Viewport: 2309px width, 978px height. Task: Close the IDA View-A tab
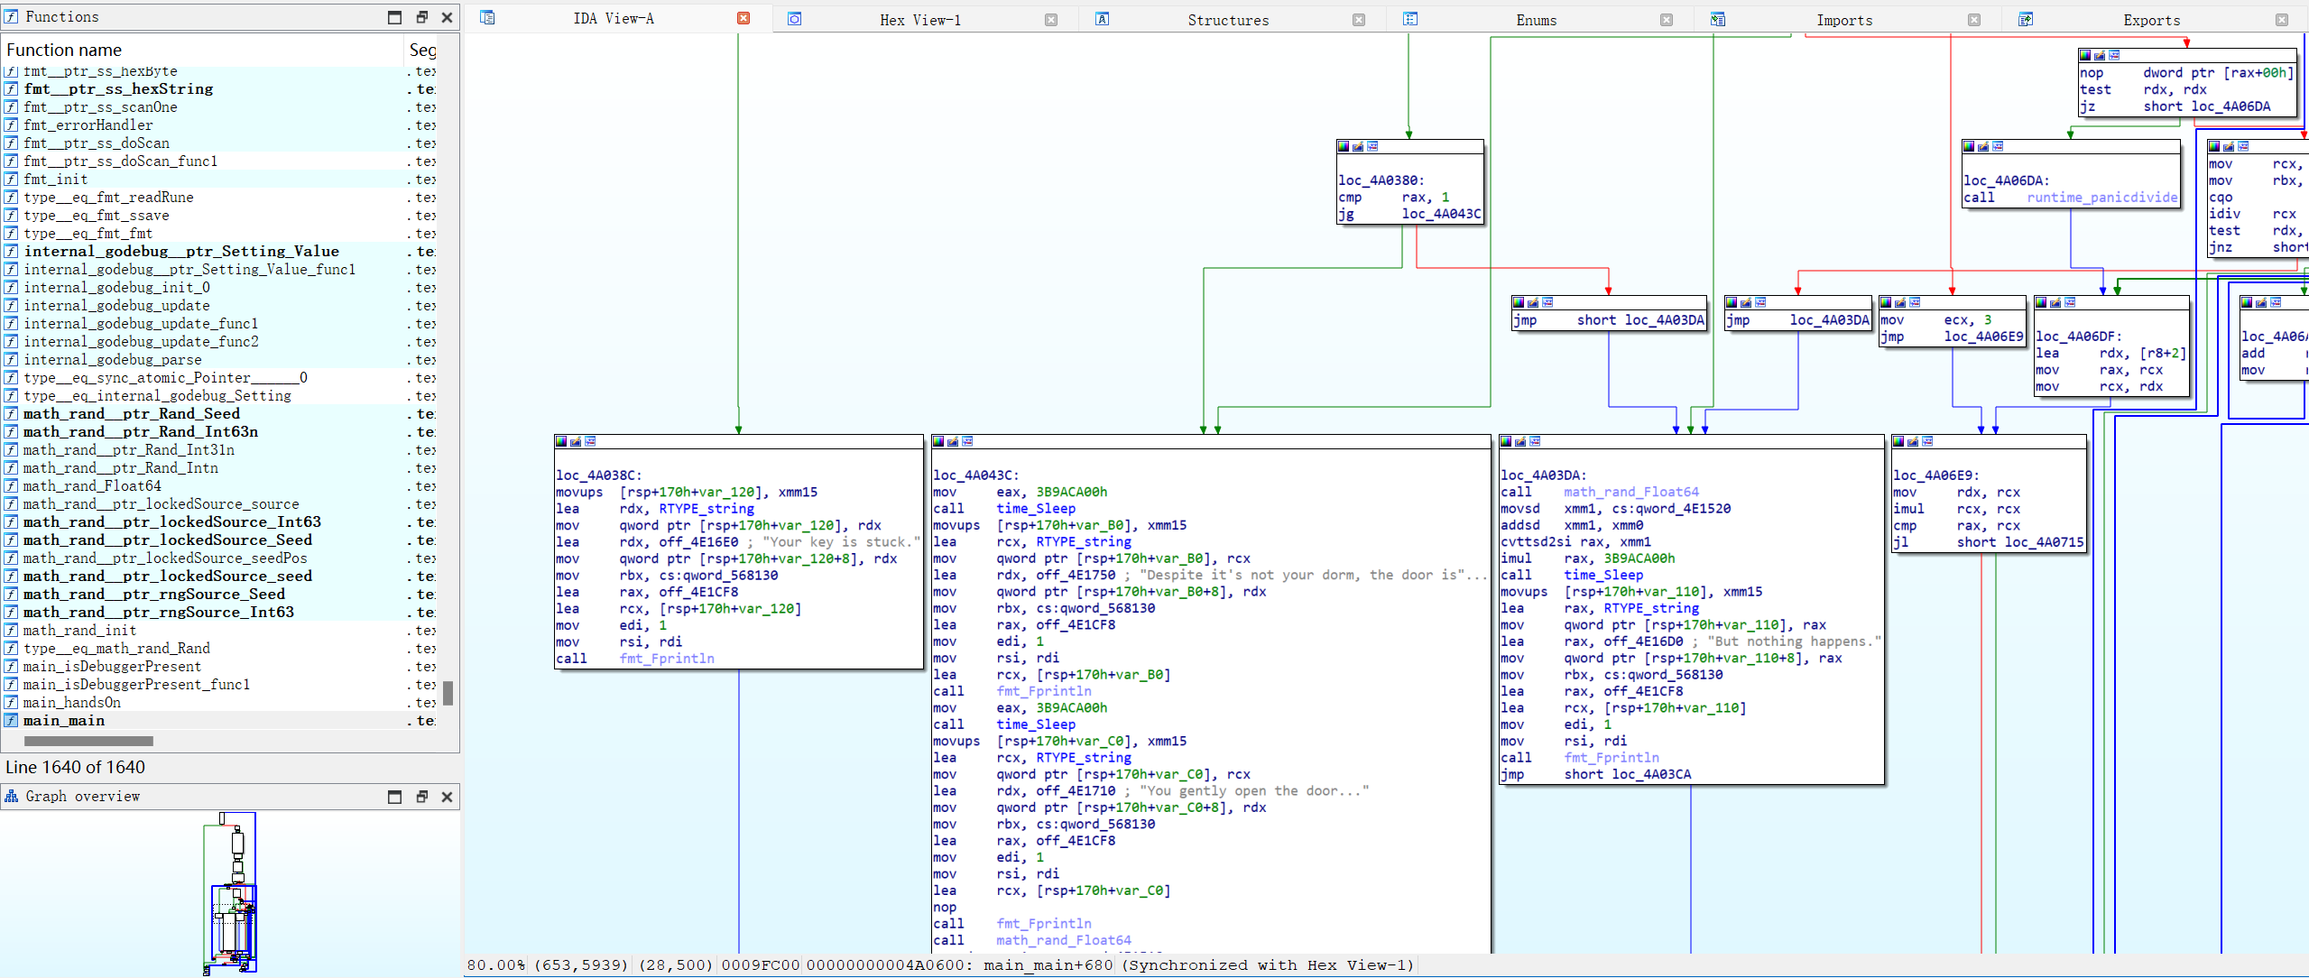pyautogui.click(x=743, y=18)
